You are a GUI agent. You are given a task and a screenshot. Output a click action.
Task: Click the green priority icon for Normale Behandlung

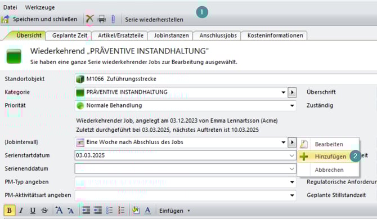click(80, 106)
